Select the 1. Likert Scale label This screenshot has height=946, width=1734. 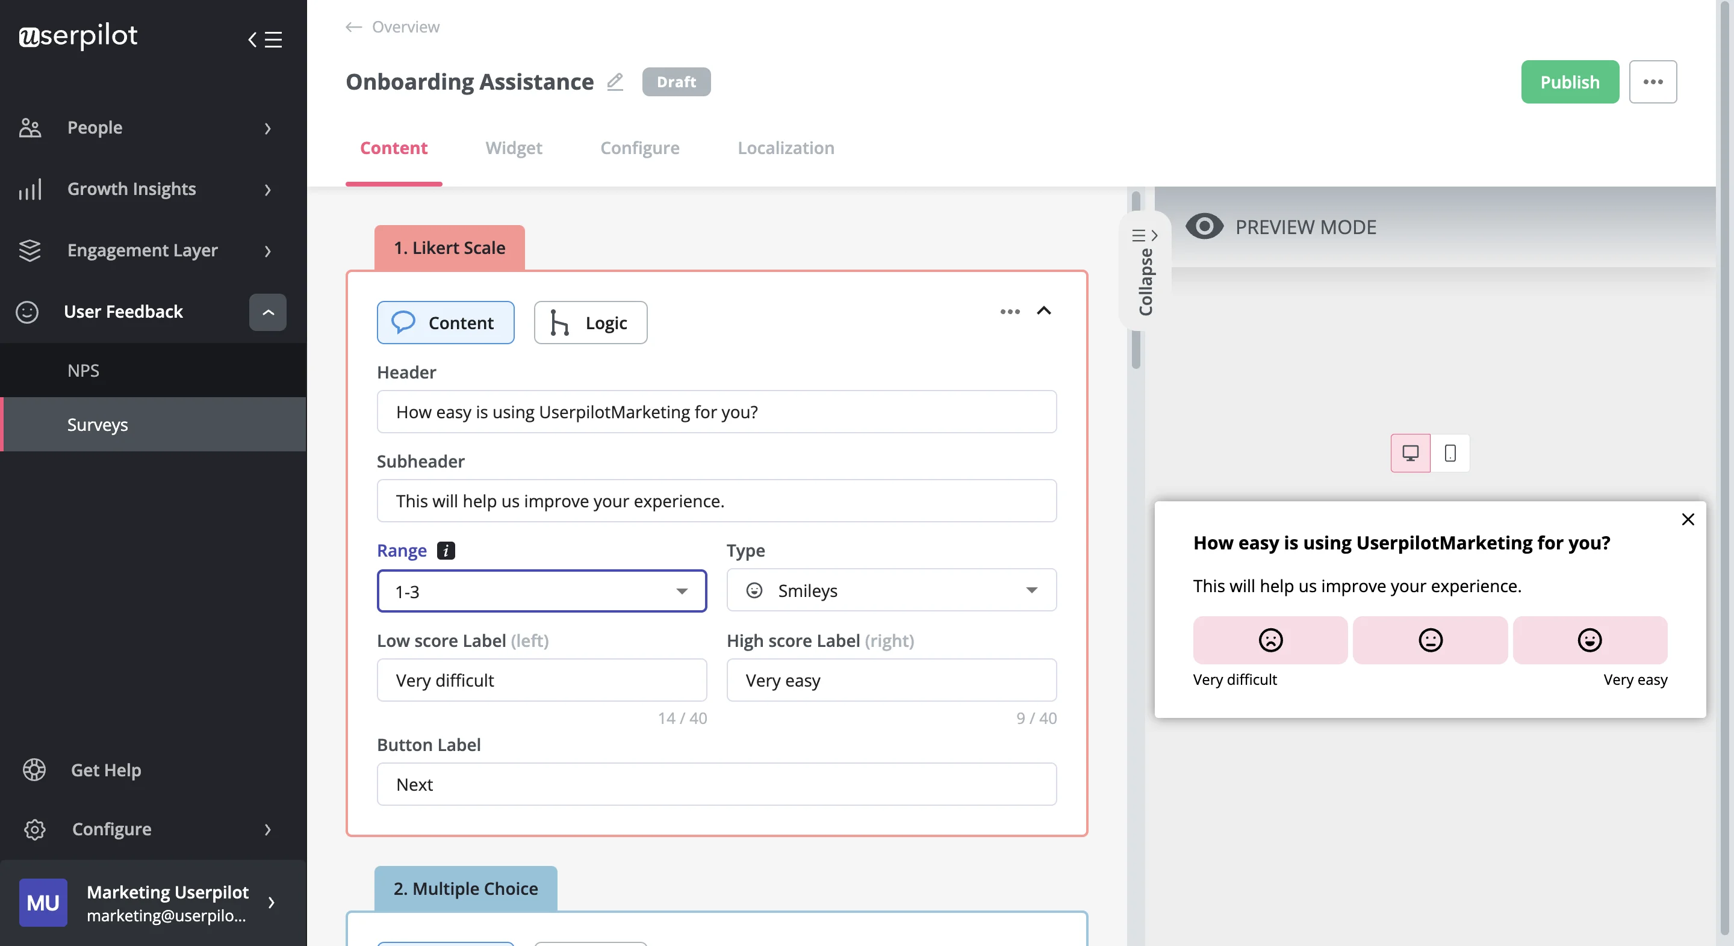click(x=449, y=247)
